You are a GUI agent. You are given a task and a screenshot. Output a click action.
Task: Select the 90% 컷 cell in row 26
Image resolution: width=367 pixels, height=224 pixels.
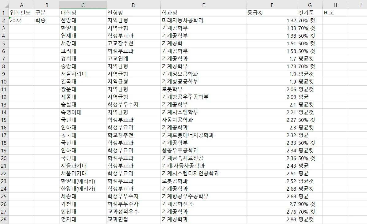[x=310, y=204]
